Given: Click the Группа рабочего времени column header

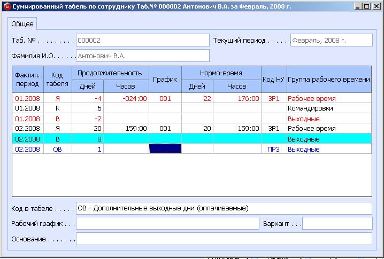Looking at the screenshot, I should pyautogui.click(x=329, y=79).
